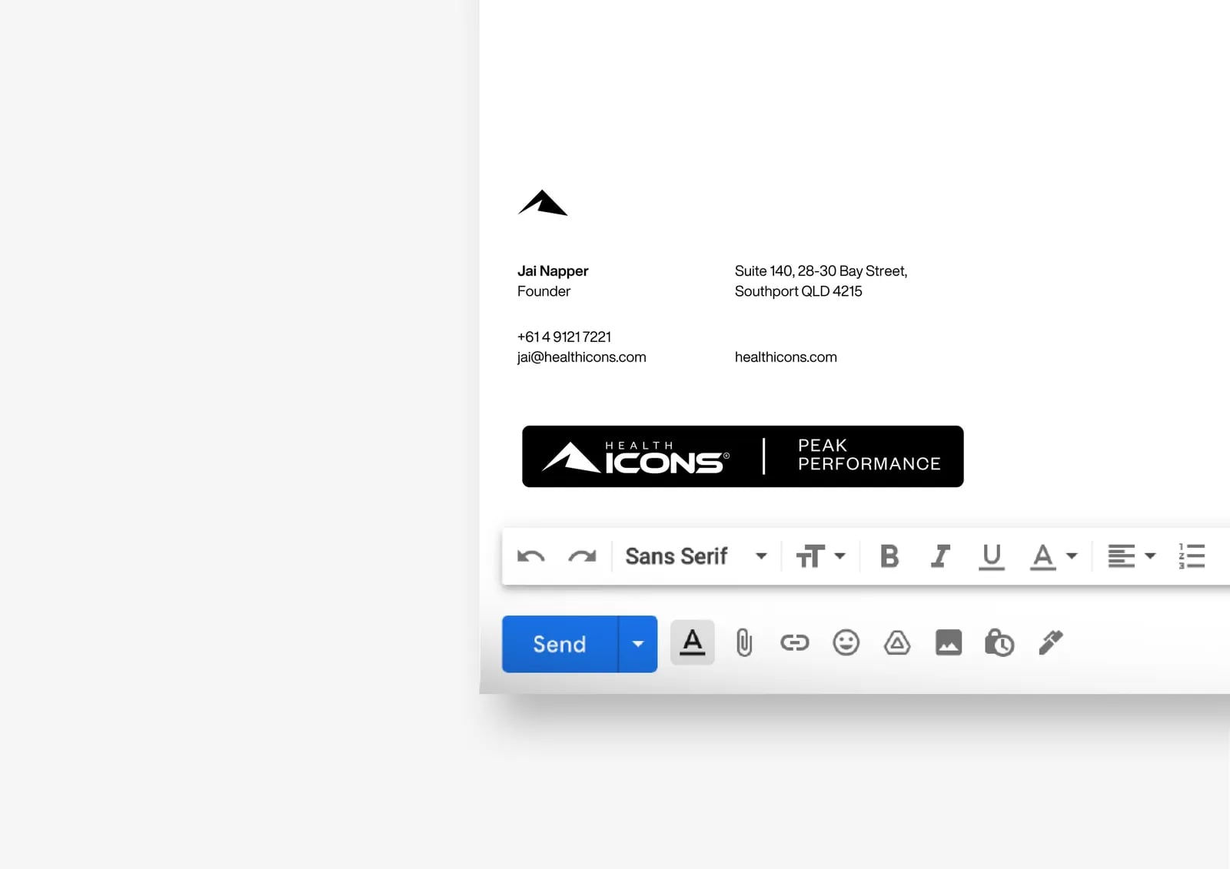
Task: Undo the last edit
Action: [x=530, y=556]
